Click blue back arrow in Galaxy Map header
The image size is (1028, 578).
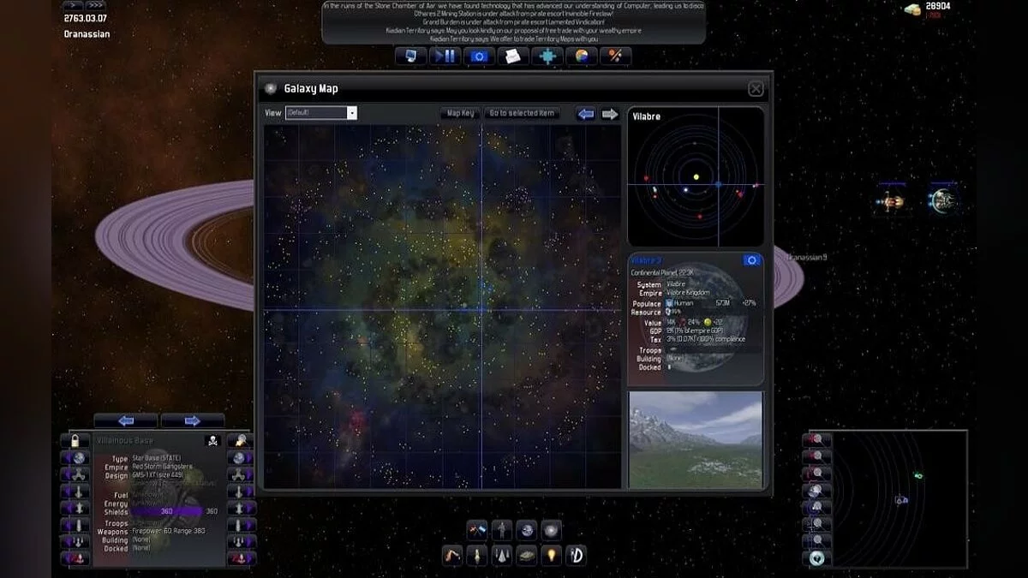(586, 114)
